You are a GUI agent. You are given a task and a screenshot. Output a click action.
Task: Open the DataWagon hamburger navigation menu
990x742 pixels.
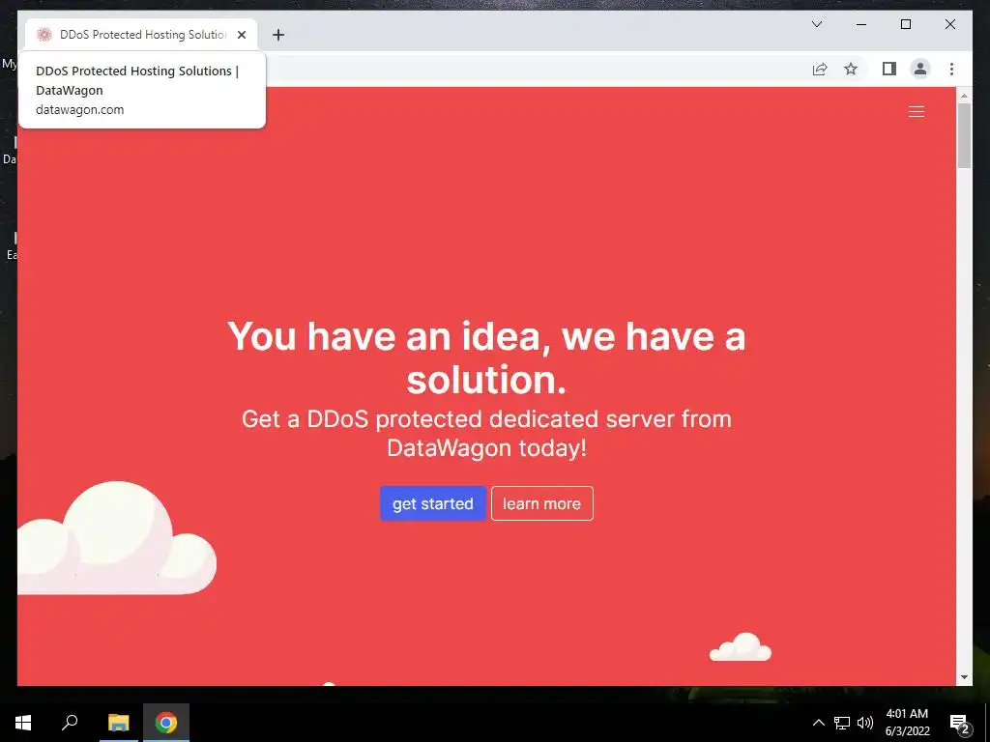pos(917,112)
